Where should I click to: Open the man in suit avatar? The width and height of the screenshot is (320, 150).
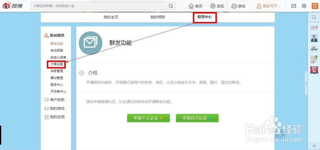314,38
